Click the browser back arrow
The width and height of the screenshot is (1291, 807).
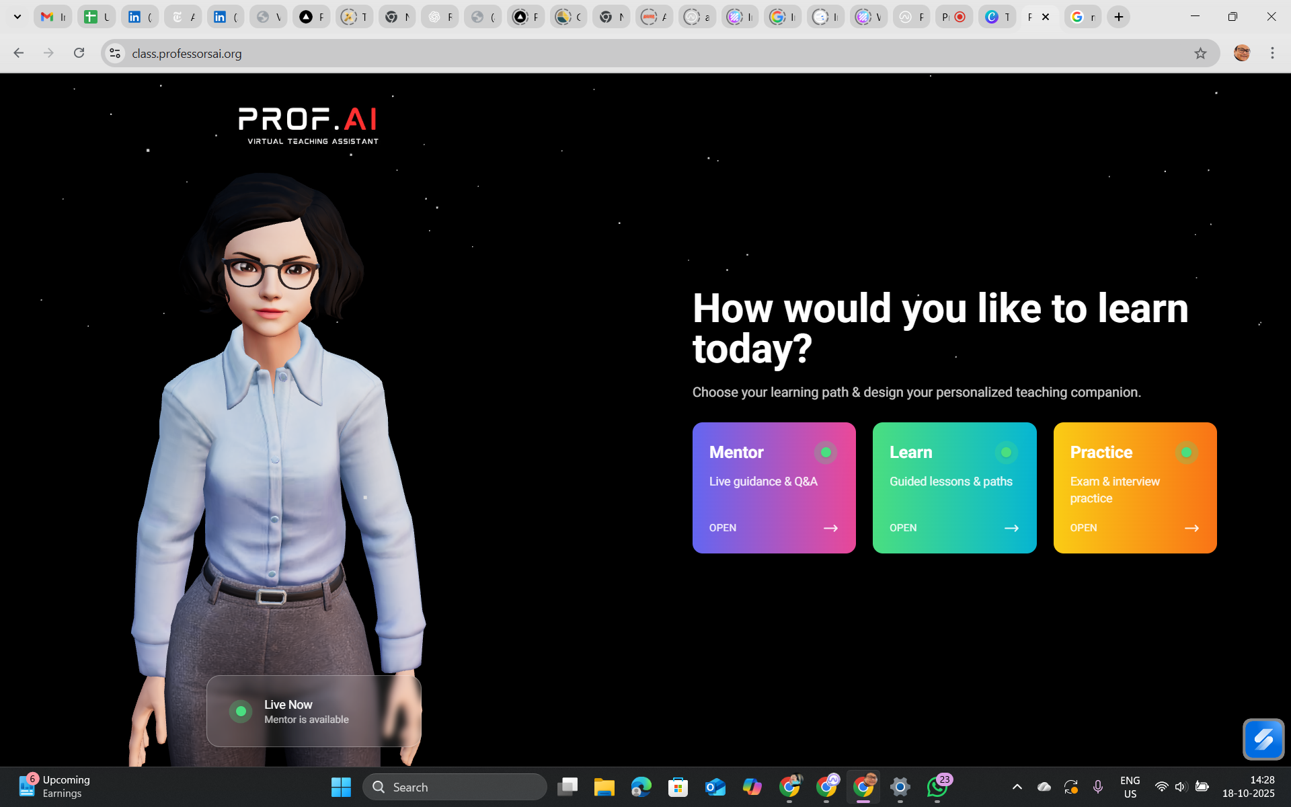(x=18, y=53)
